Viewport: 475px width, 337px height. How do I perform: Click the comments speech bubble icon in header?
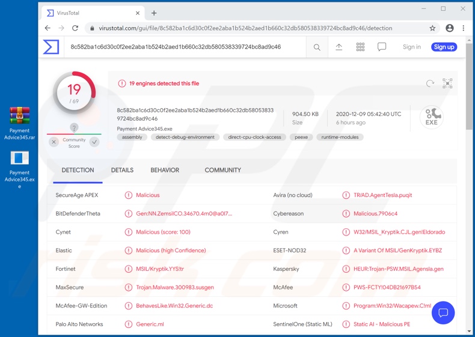point(382,47)
